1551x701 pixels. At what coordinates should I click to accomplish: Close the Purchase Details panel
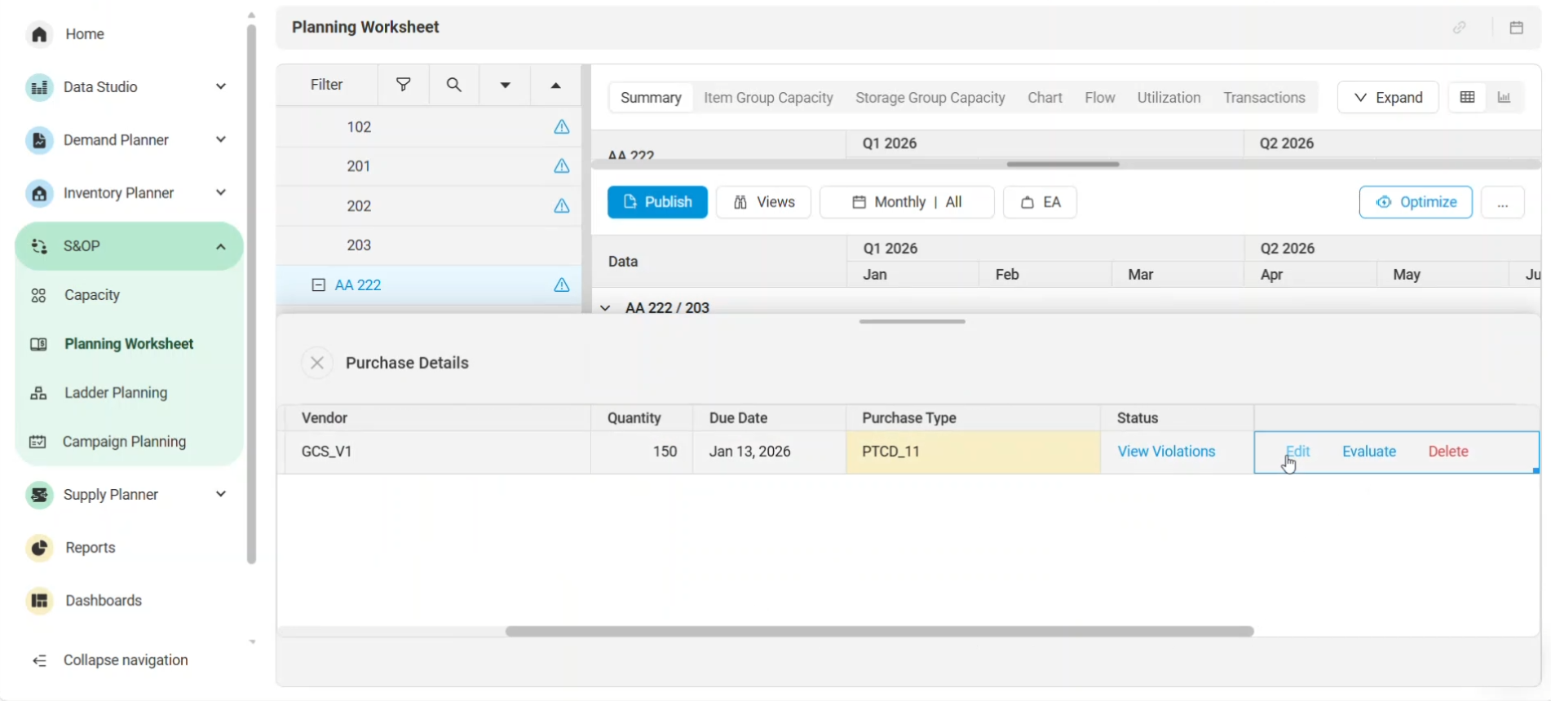click(317, 363)
